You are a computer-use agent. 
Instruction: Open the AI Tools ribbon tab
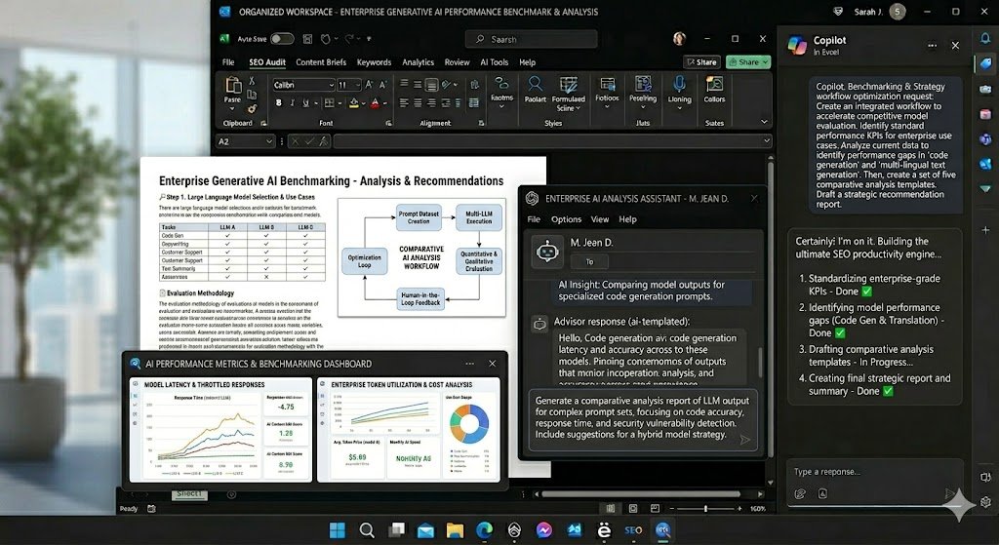coord(495,62)
